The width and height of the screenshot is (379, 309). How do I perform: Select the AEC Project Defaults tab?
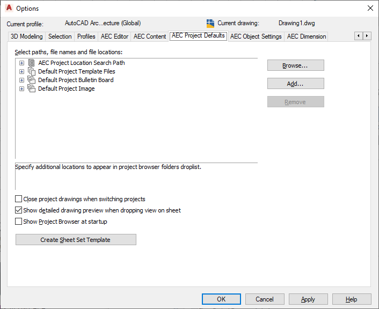click(198, 36)
